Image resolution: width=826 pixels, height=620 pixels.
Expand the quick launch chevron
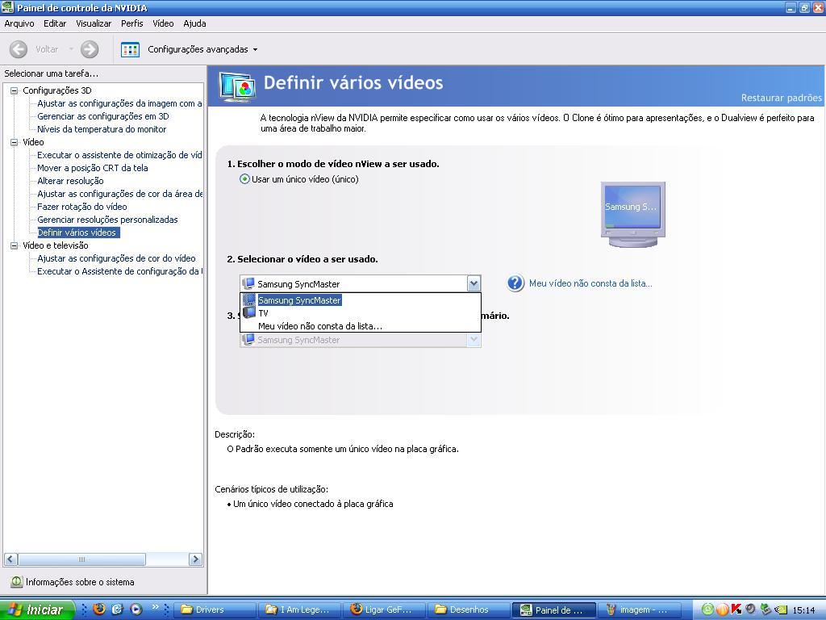pos(156,607)
